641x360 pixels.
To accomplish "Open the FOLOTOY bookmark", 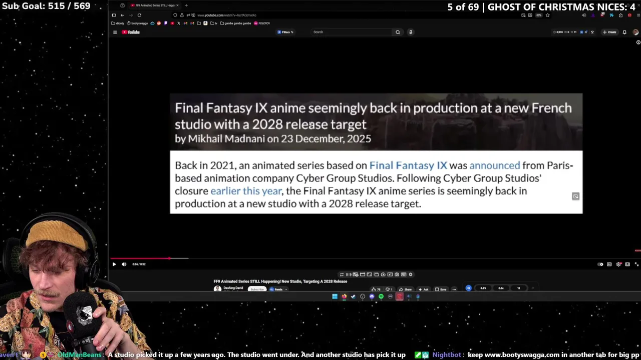I will coord(262,23).
